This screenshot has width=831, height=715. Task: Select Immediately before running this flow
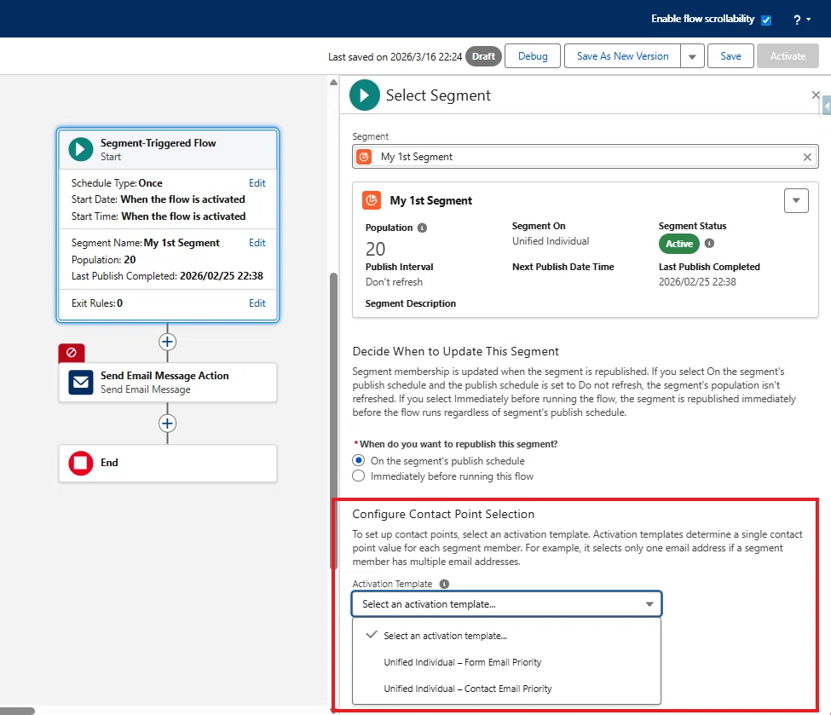359,476
